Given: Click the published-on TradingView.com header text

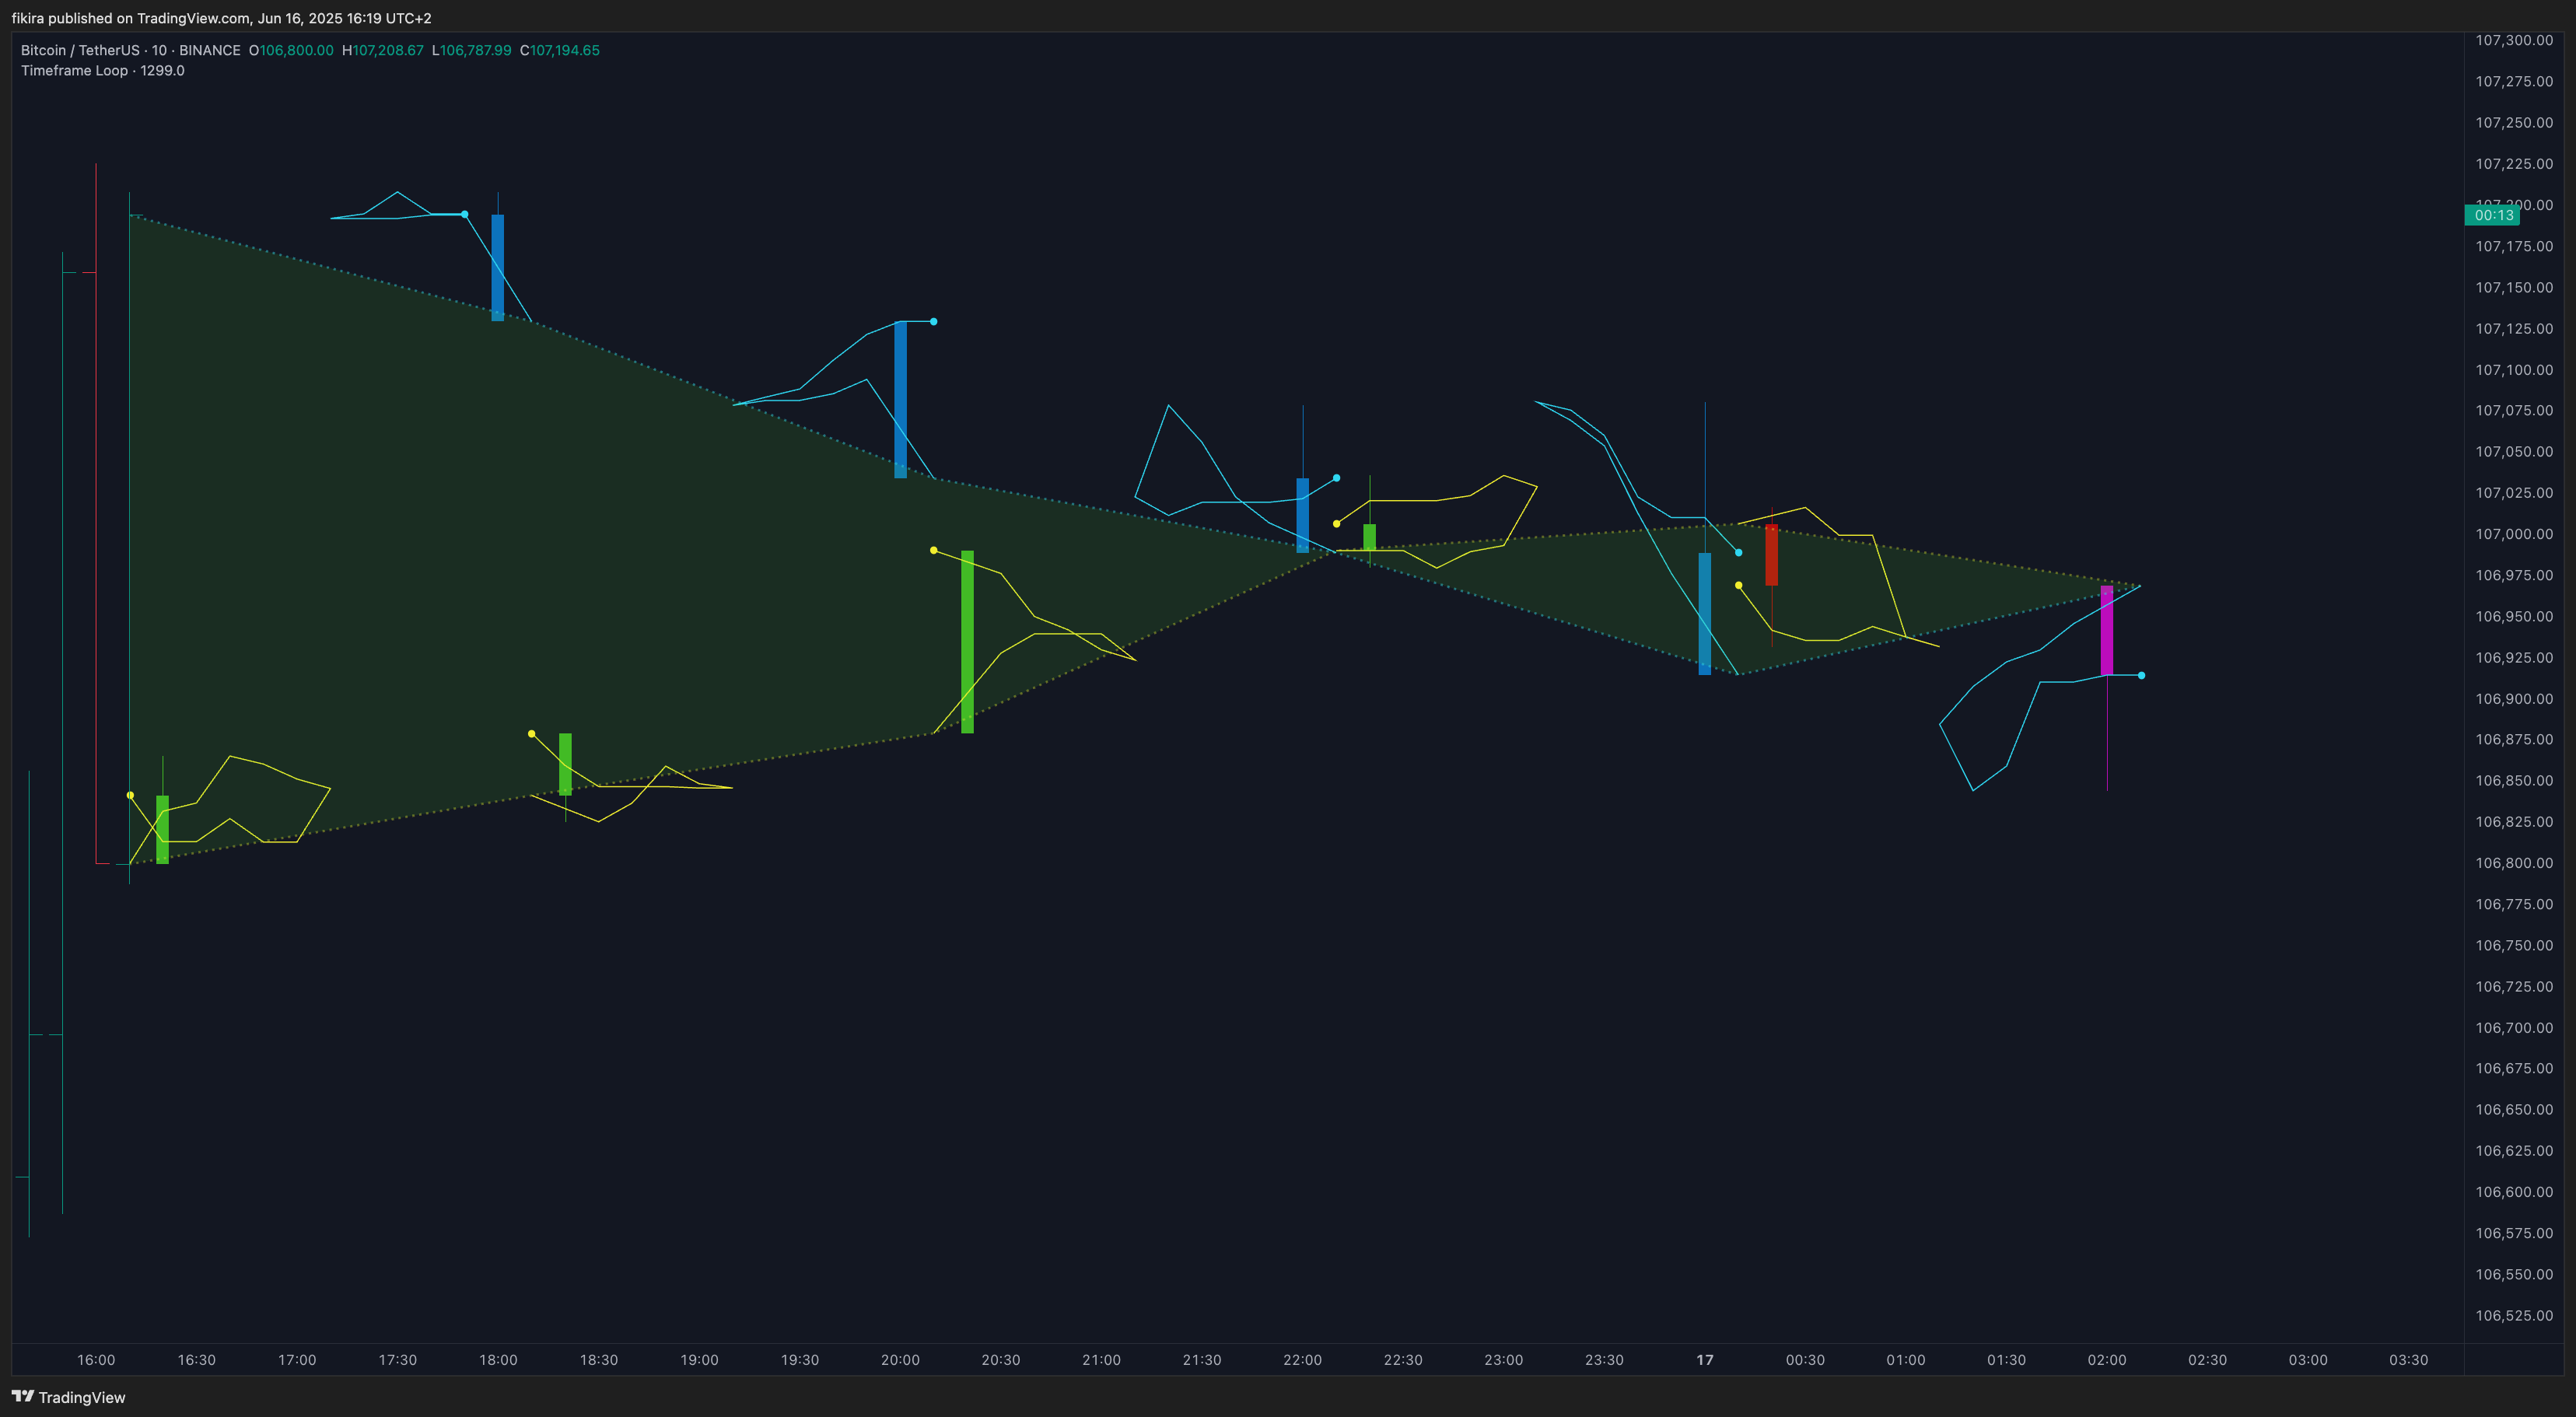Looking at the screenshot, I should point(221,18).
